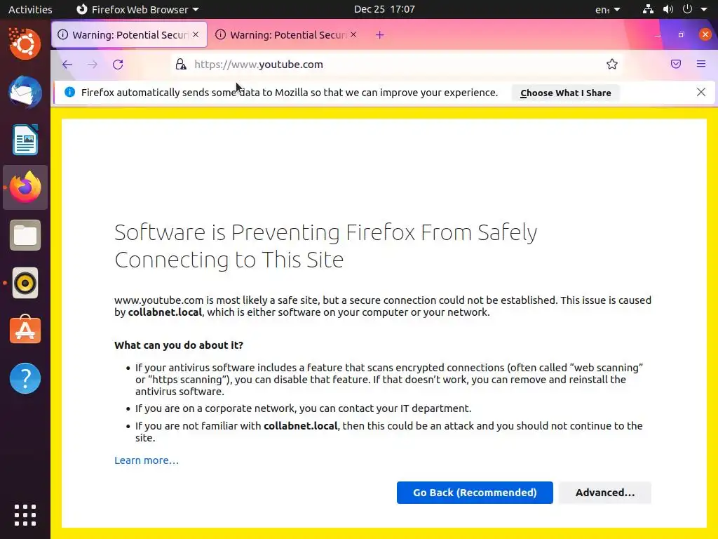718x539 pixels.
Task: Click the Advanced... button
Action: pyautogui.click(x=604, y=493)
